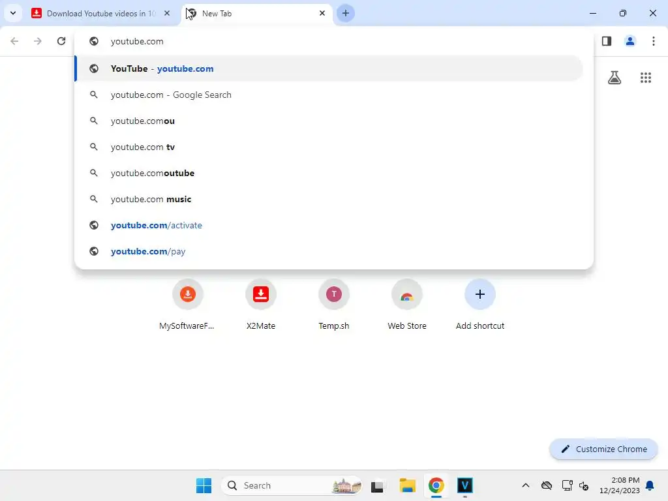
Task: Click the address bar containing youtube.com
Action: (334, 41)
